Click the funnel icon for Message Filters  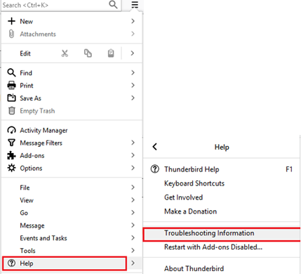tap(11, 143)
